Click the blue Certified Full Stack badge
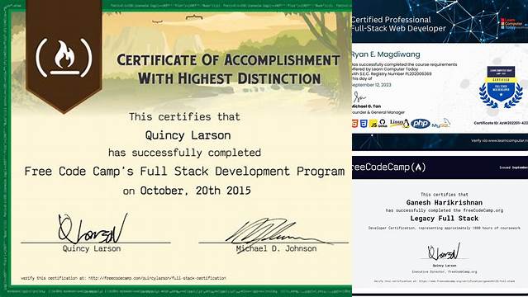 [x=501, y=87]
